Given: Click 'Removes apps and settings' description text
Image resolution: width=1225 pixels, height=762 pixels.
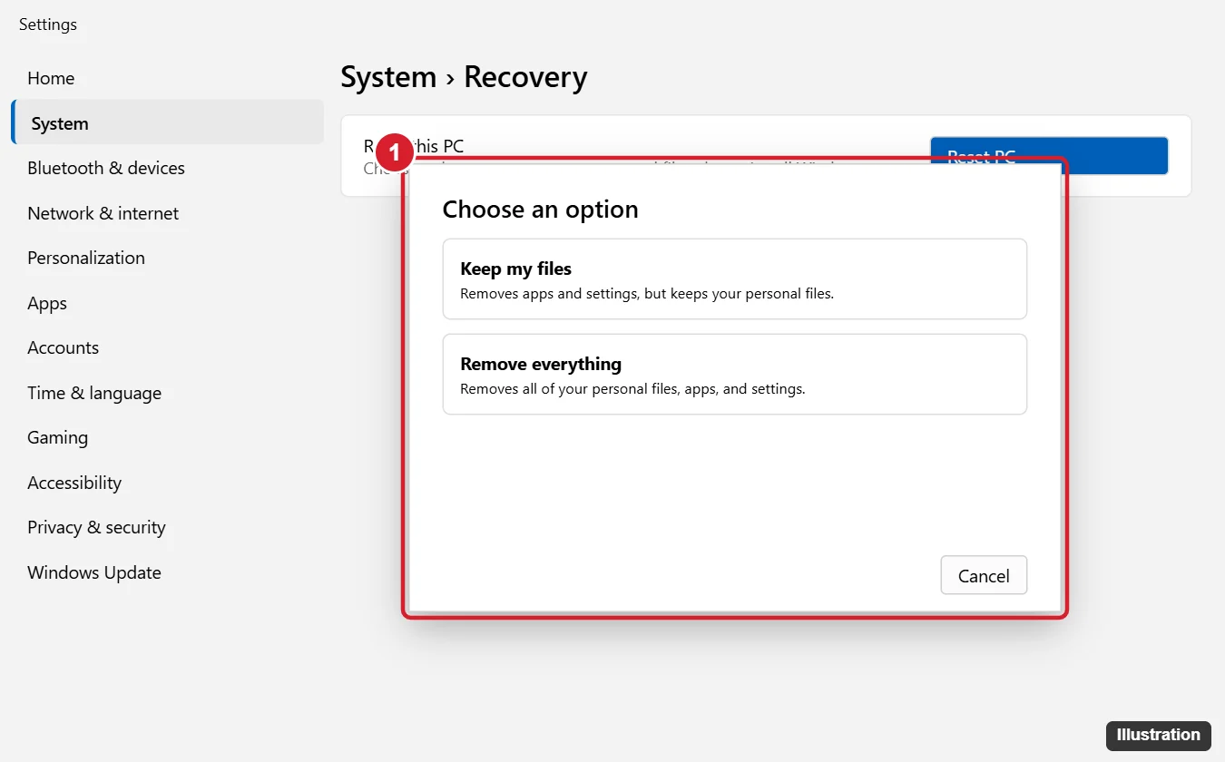Looking at the screenshot, I should [x=647, y=294].
